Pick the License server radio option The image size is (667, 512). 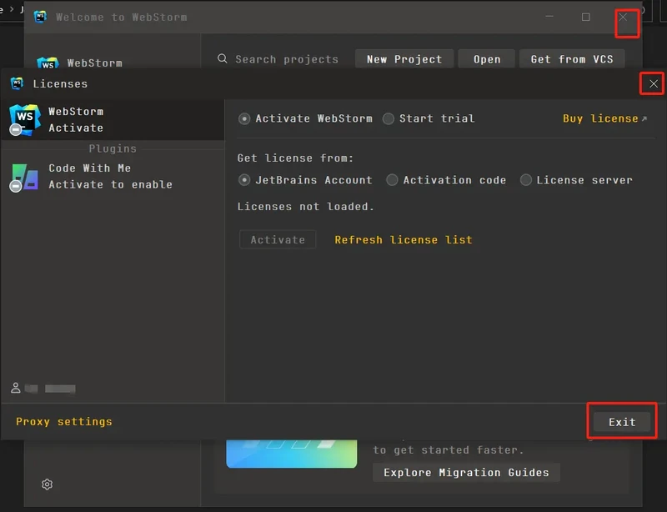(x=525, y=180)
